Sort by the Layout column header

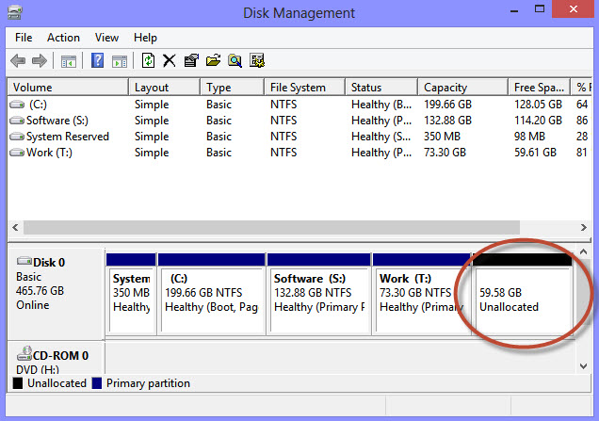(164, 88)
